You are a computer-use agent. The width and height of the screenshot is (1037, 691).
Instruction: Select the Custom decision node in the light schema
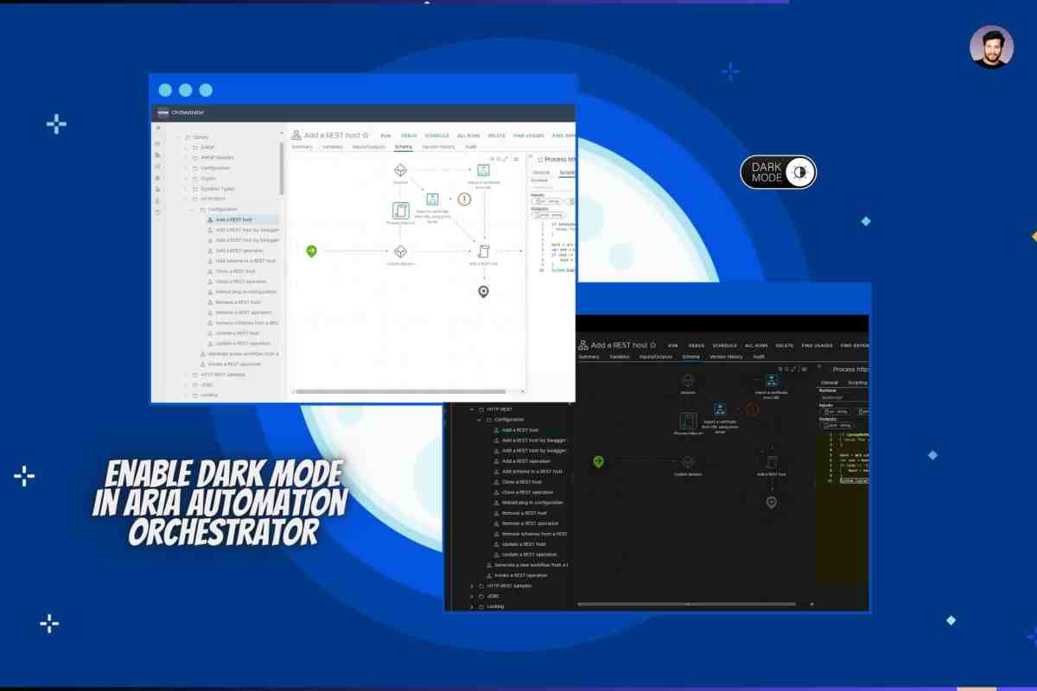pos(400,251)
